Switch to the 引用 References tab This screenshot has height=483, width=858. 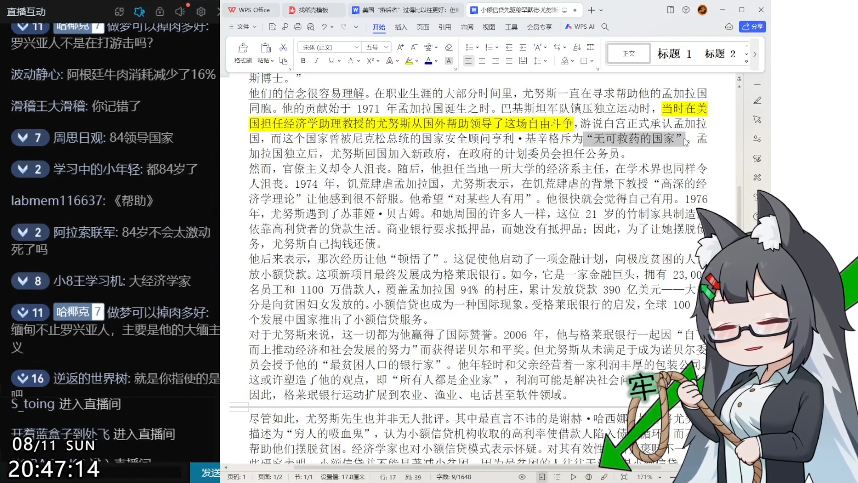(x=445, y=27)
